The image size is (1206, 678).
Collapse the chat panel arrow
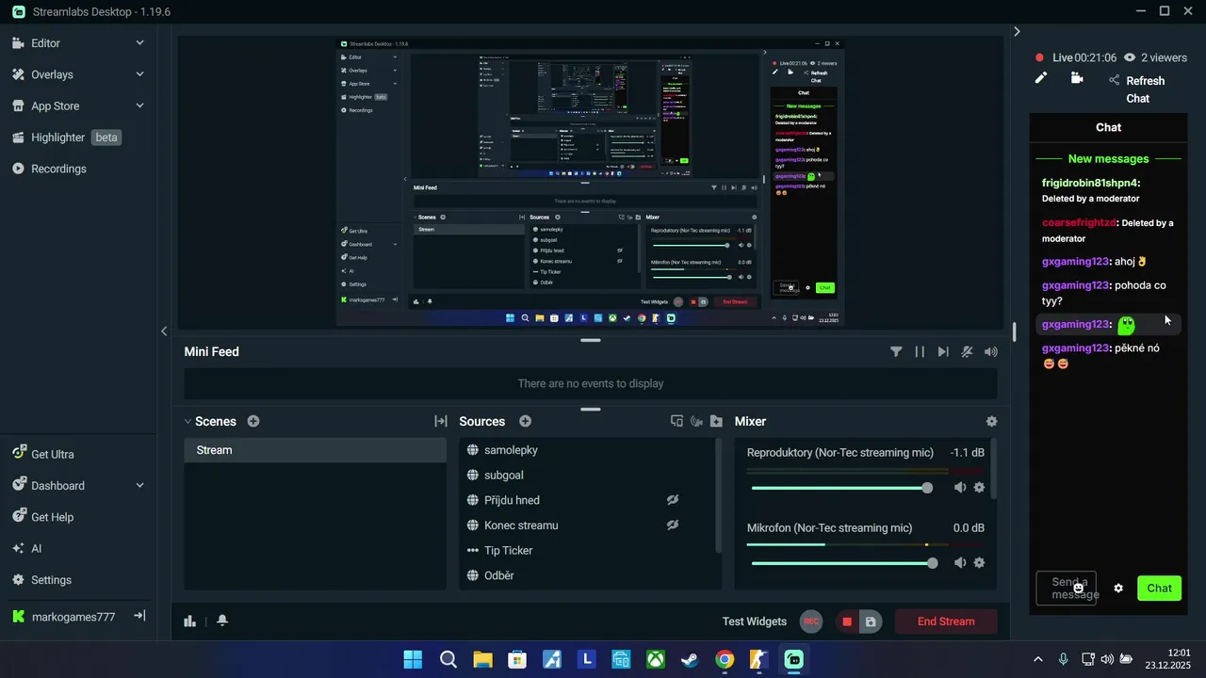[x=1017, y=31]
